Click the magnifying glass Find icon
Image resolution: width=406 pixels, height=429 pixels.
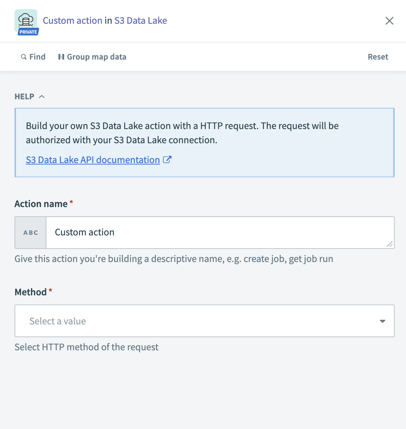click(23, 57)
